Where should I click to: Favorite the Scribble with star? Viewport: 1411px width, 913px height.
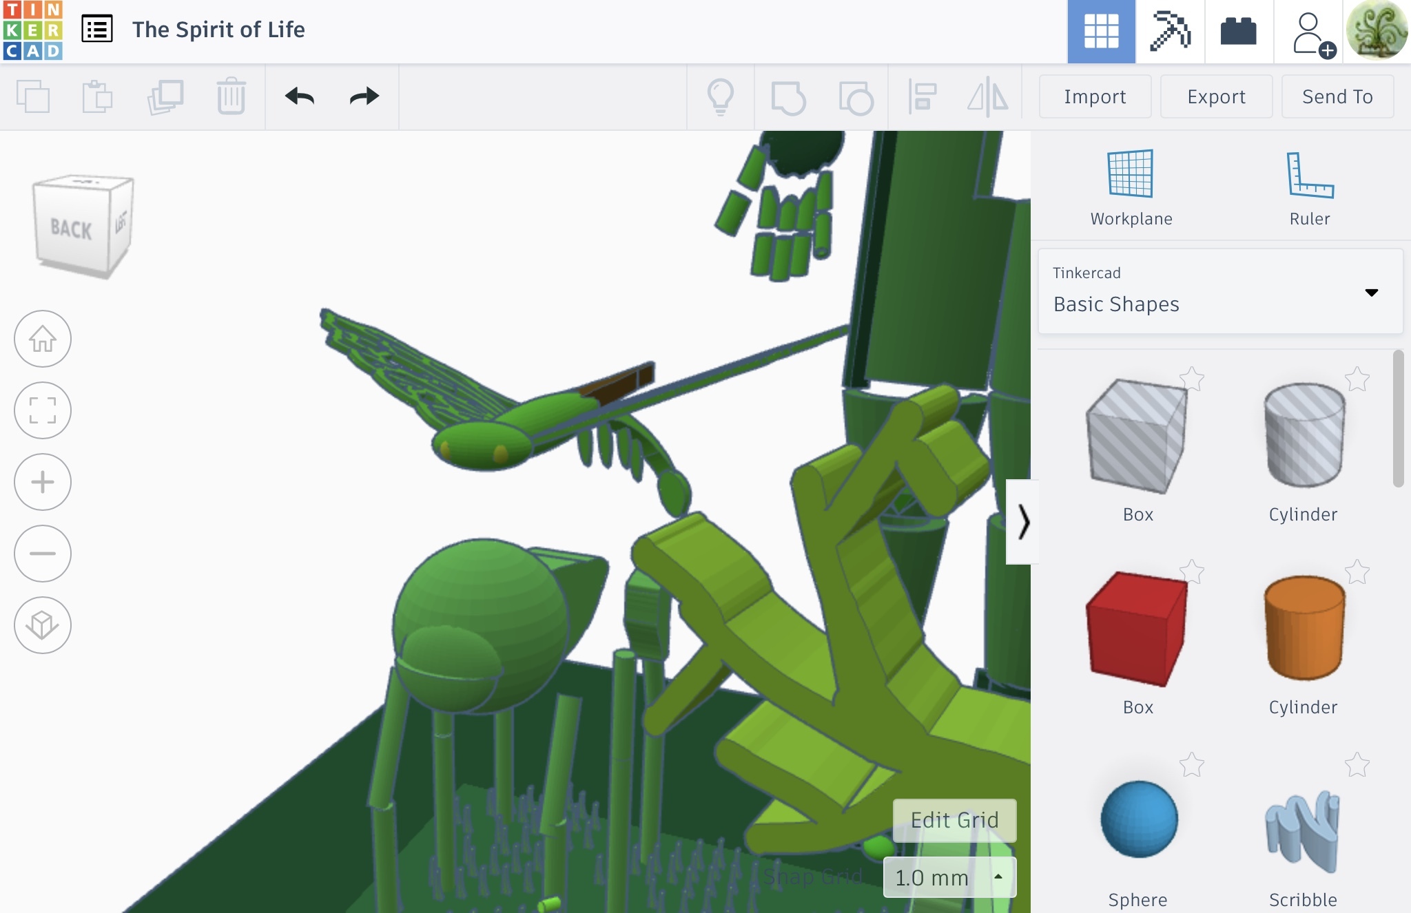(x=1357, y=764)
